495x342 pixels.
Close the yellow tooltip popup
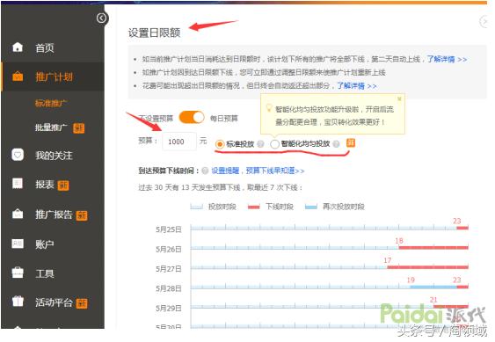pos(399,98)
